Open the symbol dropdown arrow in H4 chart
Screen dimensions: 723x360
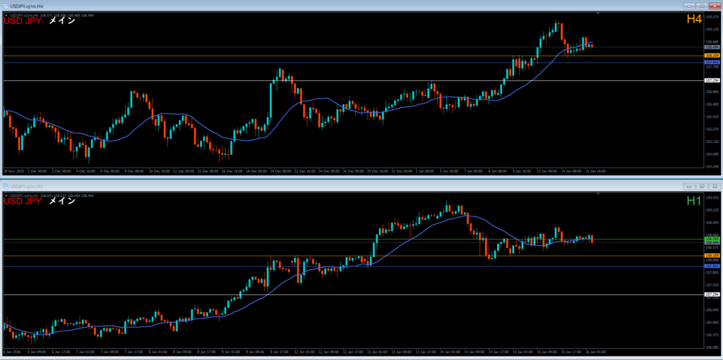tap(6, 14)
